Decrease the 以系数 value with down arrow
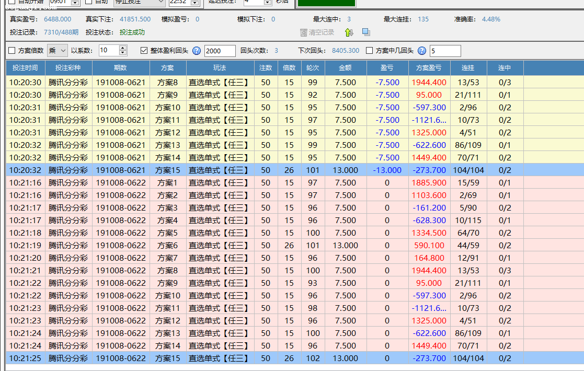Screen dimensions: 584x371 point(123,53)
